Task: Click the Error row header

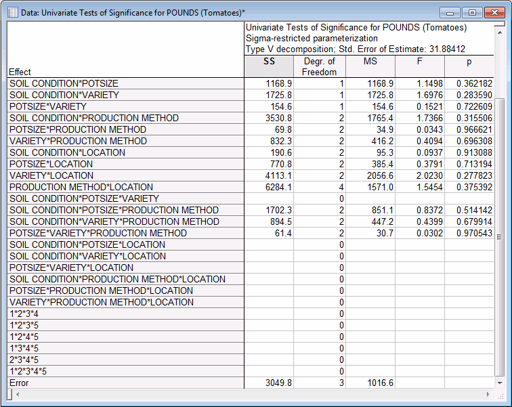Action: tap(126, 383)
